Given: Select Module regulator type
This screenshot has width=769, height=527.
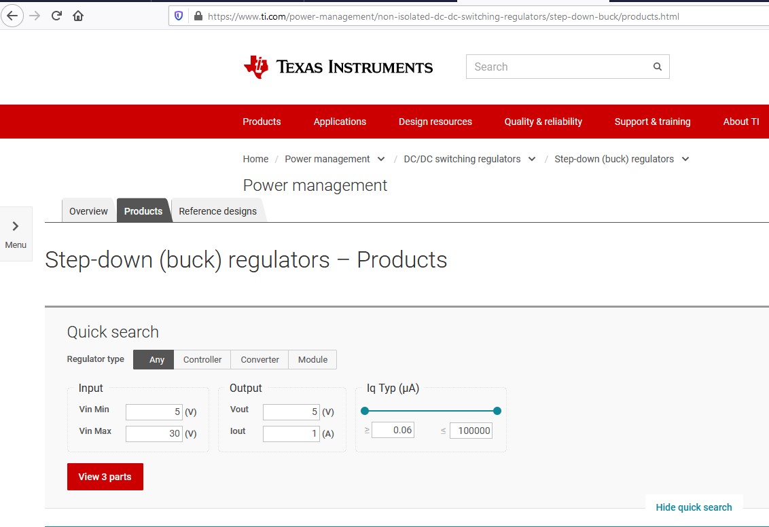Looking at the screenshot, I should 313,359.
